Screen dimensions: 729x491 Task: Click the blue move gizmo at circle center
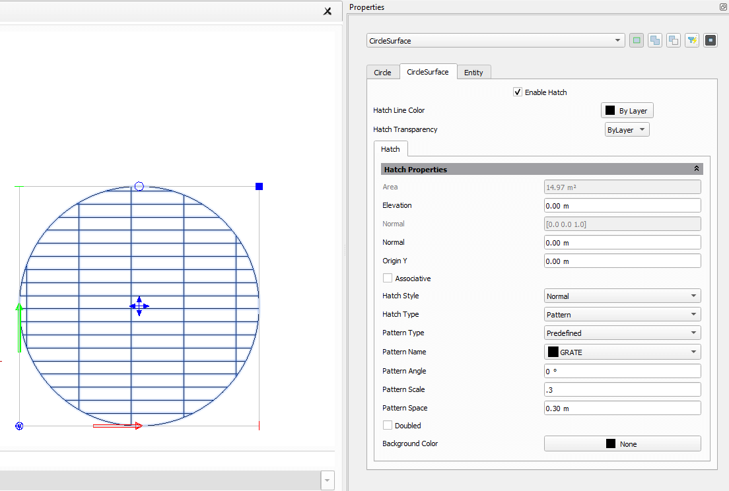[139, 306]
